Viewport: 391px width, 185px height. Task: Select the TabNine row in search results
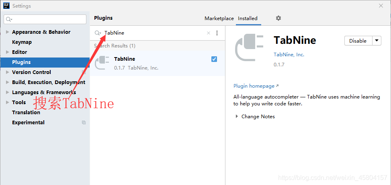[x=158, y=63]
